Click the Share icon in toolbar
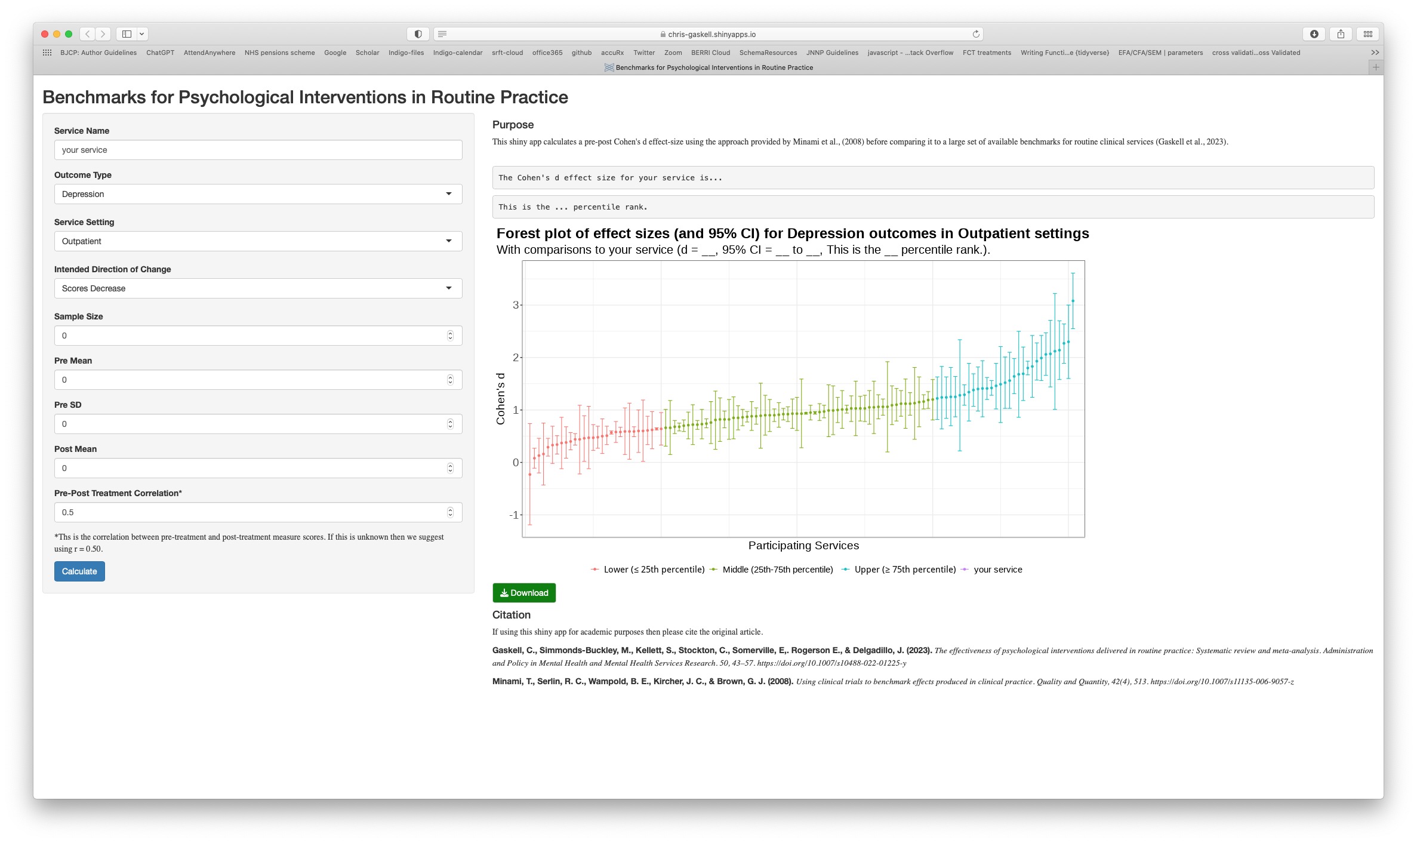Image resolution: width=1417 pixels, height=843 pixels. point(1341,34)
